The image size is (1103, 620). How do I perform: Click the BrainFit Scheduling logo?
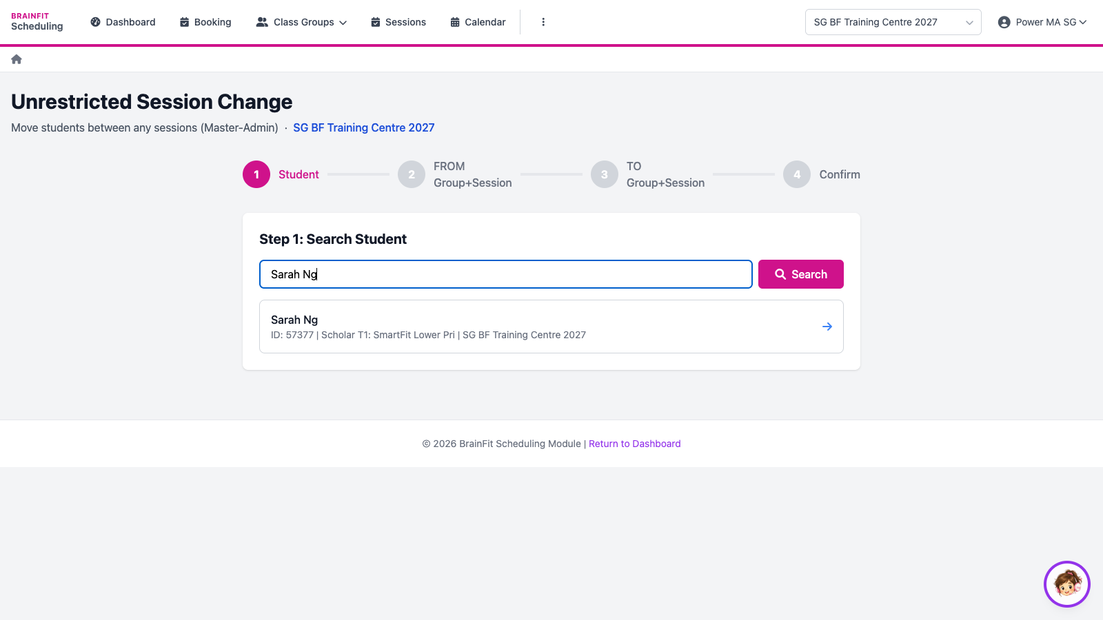point(37,22)
